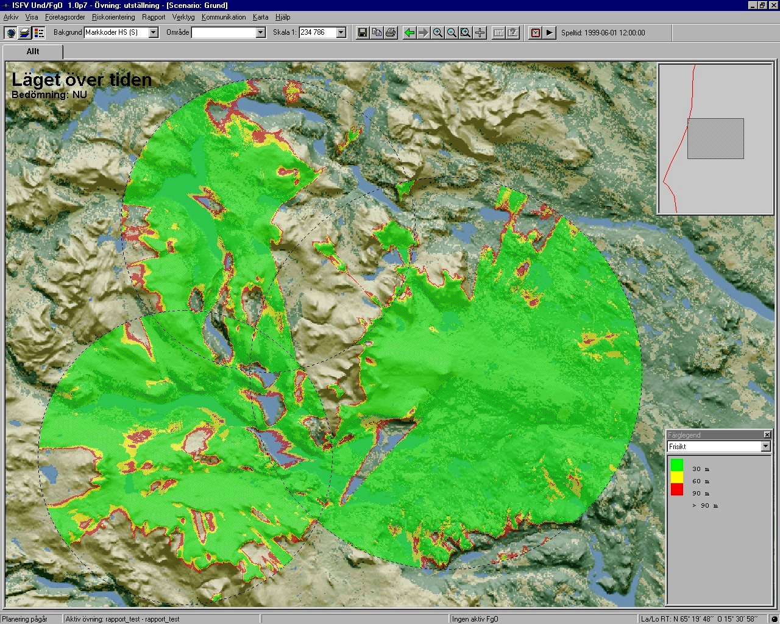The width and height of the screenshot is (780, 624).
Task: Open the Kommunikation menu
Action: click(224, 17)
